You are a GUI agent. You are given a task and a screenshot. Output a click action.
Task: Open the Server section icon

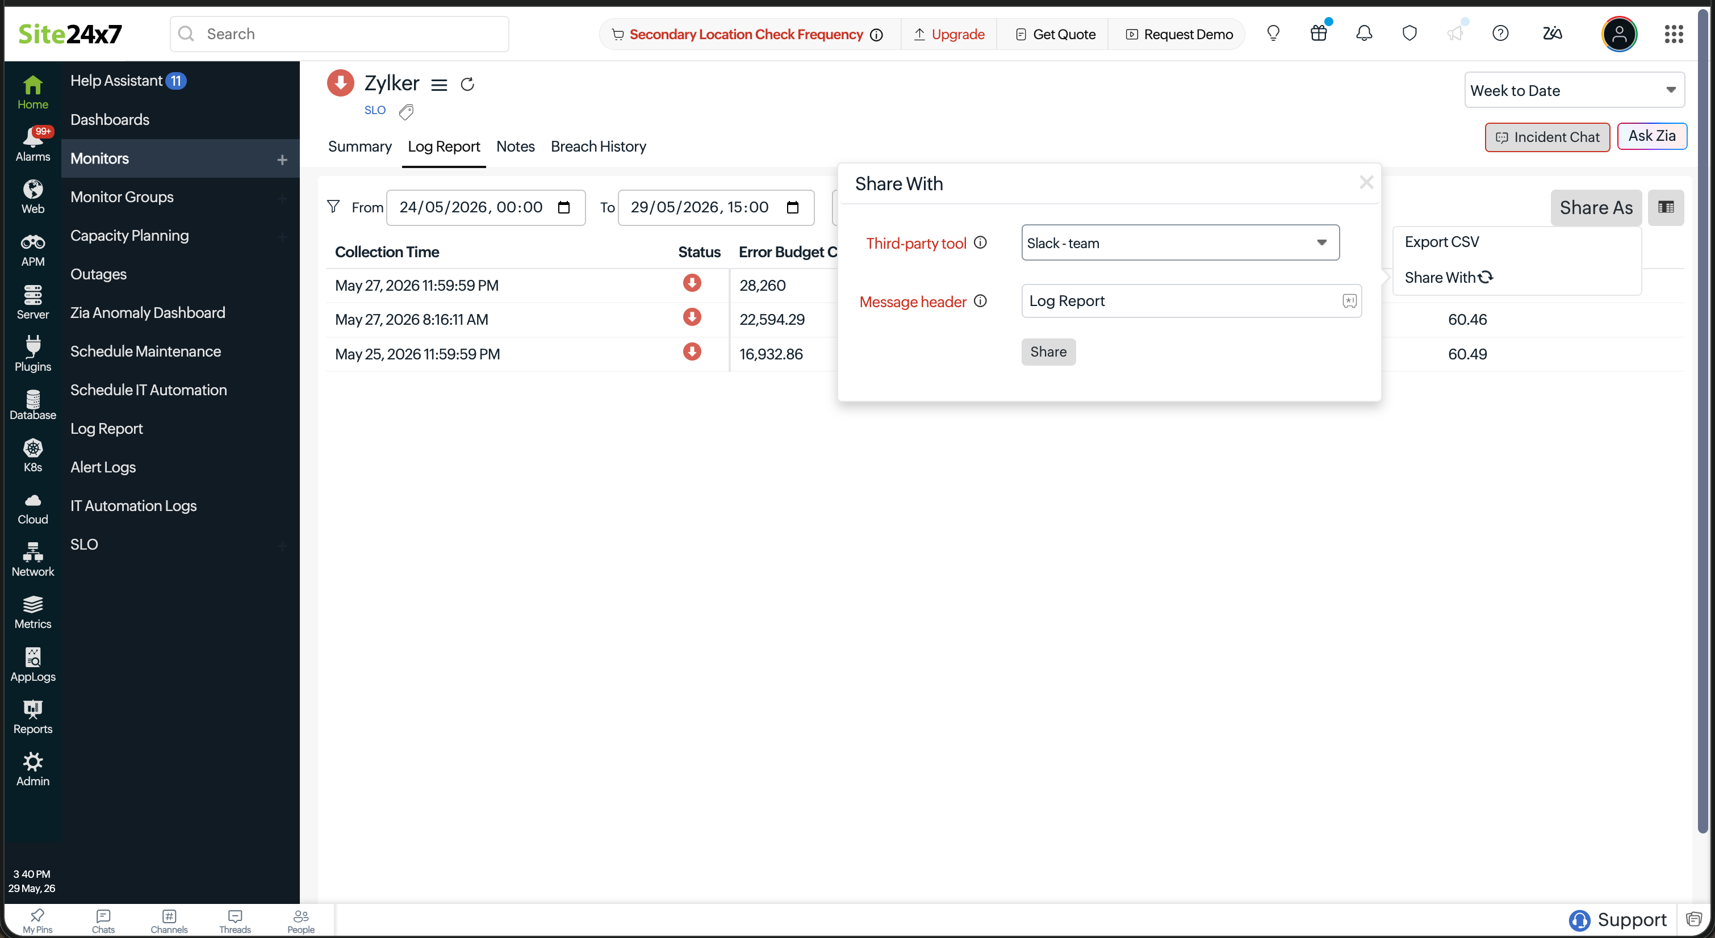click(32, 302)
